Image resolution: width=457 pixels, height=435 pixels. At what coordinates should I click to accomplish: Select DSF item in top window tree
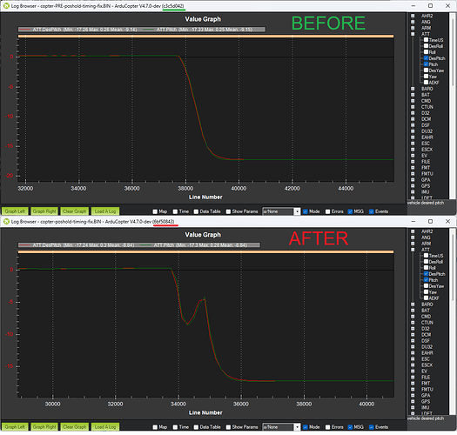click(x=426, y=125)
